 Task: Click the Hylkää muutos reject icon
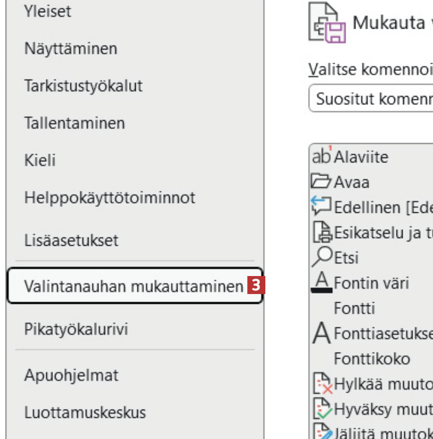point(322,383)
